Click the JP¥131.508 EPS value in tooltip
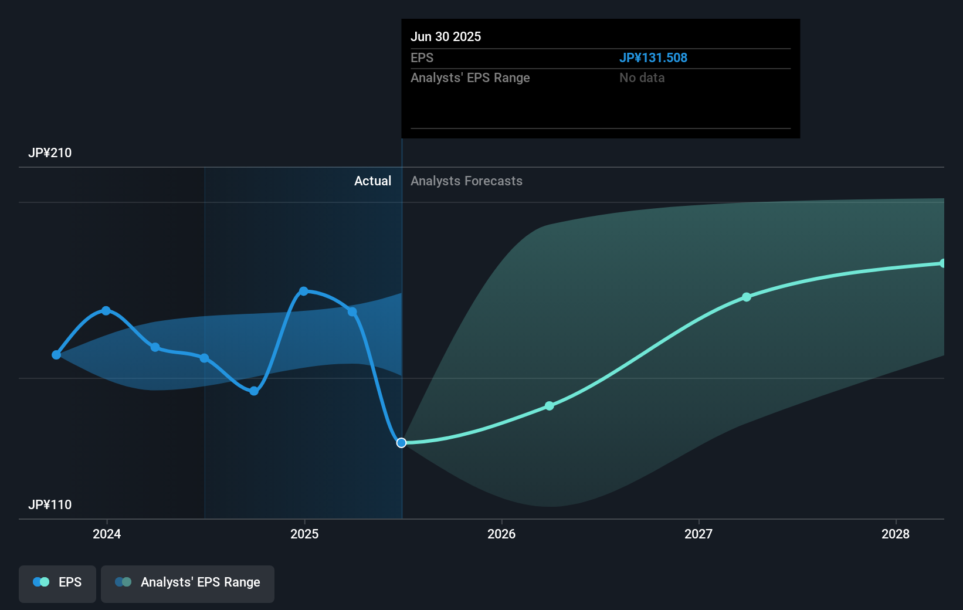 click(653, 57)
